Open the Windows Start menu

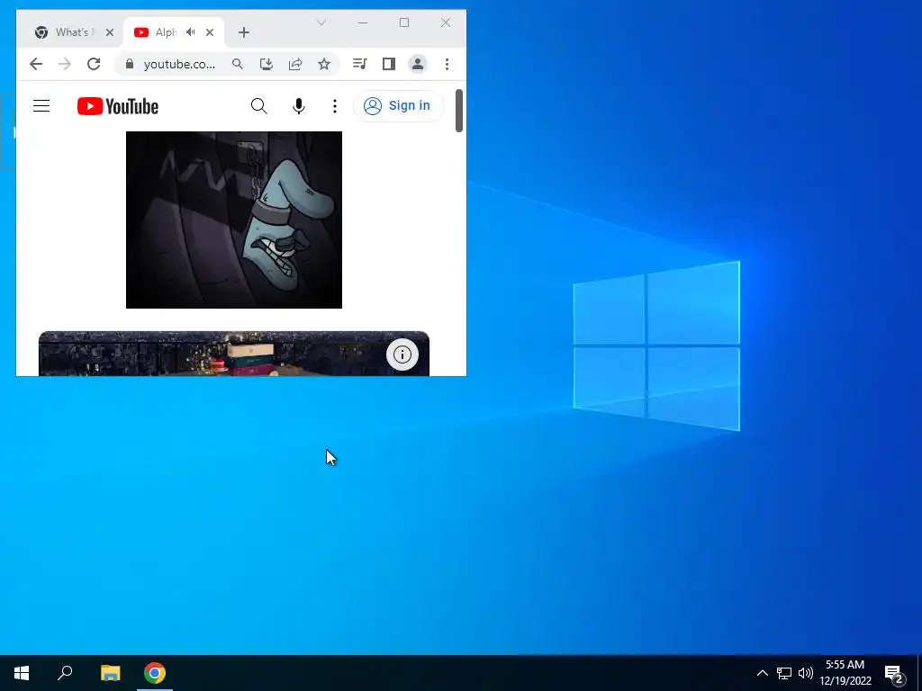[22, 673]
